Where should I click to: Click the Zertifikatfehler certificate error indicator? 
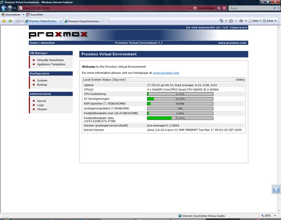[204, 8]
